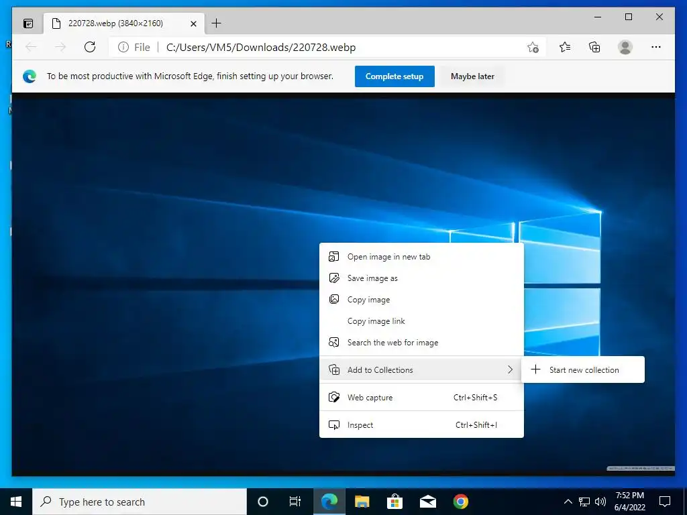Choose Inspect menu entry
Viewport: 687px width, 515px height.
pyautogui.click(x=421, y=424)
